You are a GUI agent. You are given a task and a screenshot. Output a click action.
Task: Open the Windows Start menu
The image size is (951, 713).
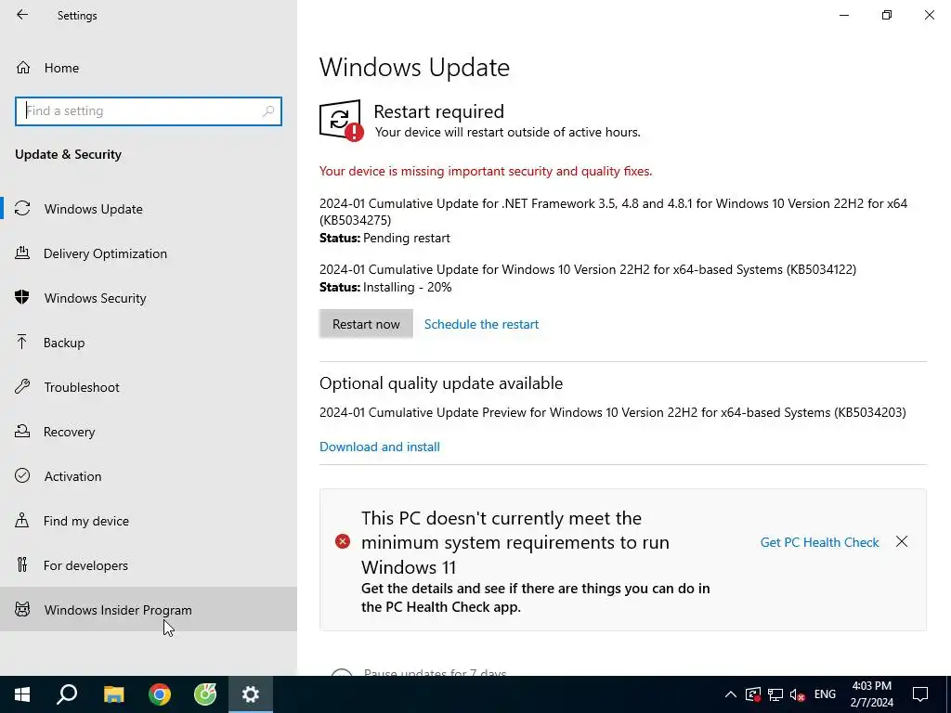pyautogui.click(x=22, y=694)
